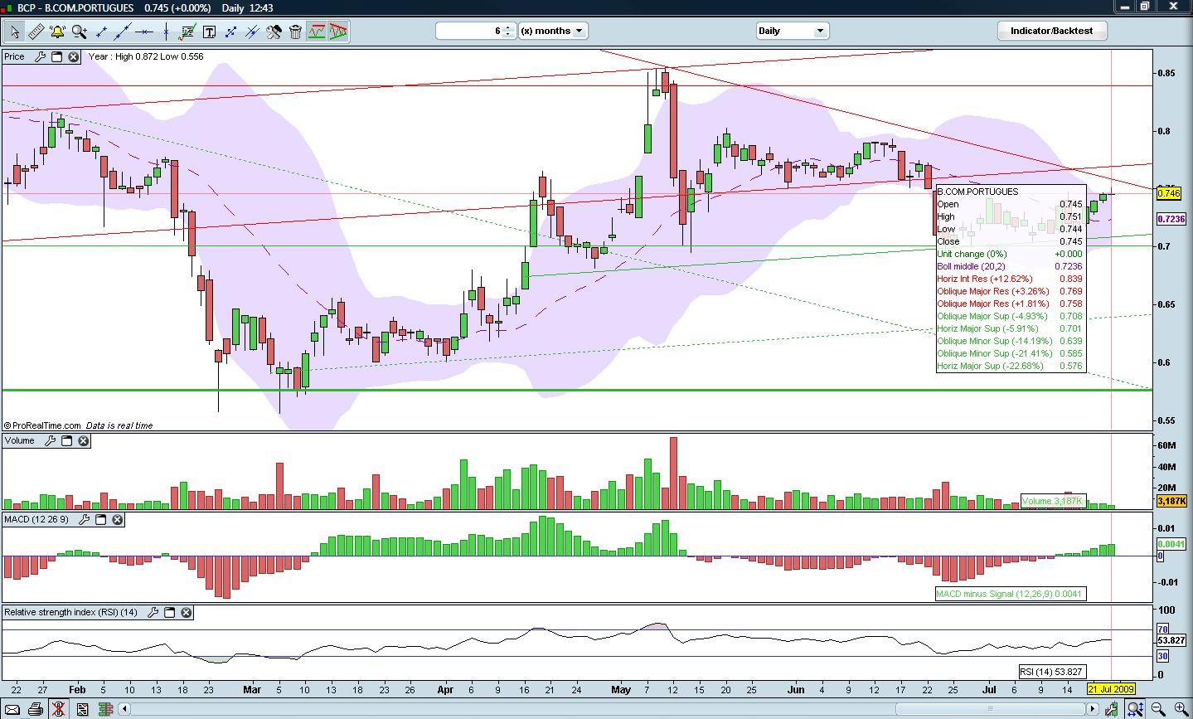Toggle the oblique trend lines display
The image size is (1193, 719).
click(338, 32)
